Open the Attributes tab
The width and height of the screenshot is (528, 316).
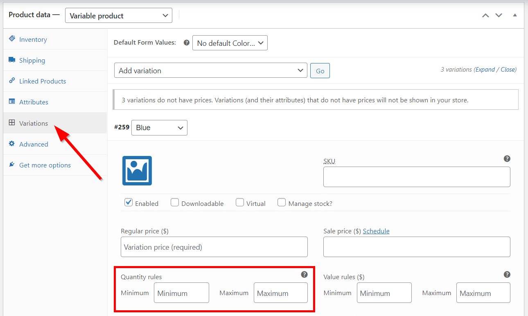(x=34, y=102)
